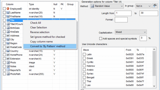Open the Method dropdown
160x90 pixels.
click(x=107, y=6)
